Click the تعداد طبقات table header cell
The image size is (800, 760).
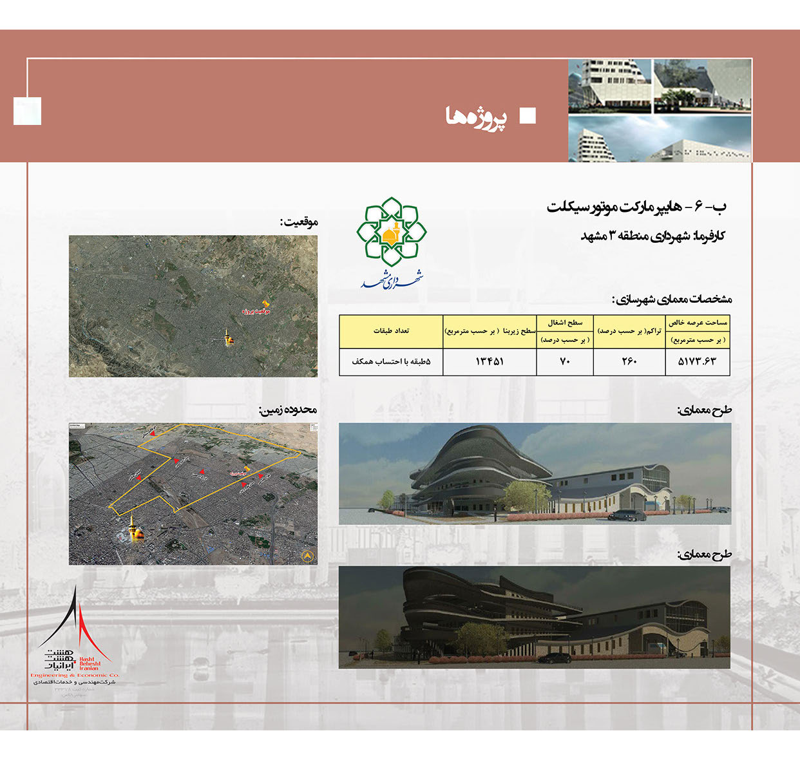(391, 331)
